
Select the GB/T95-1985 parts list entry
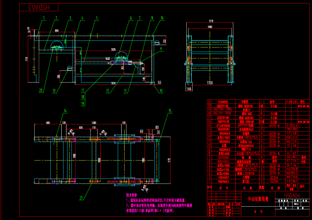point(223,109)
